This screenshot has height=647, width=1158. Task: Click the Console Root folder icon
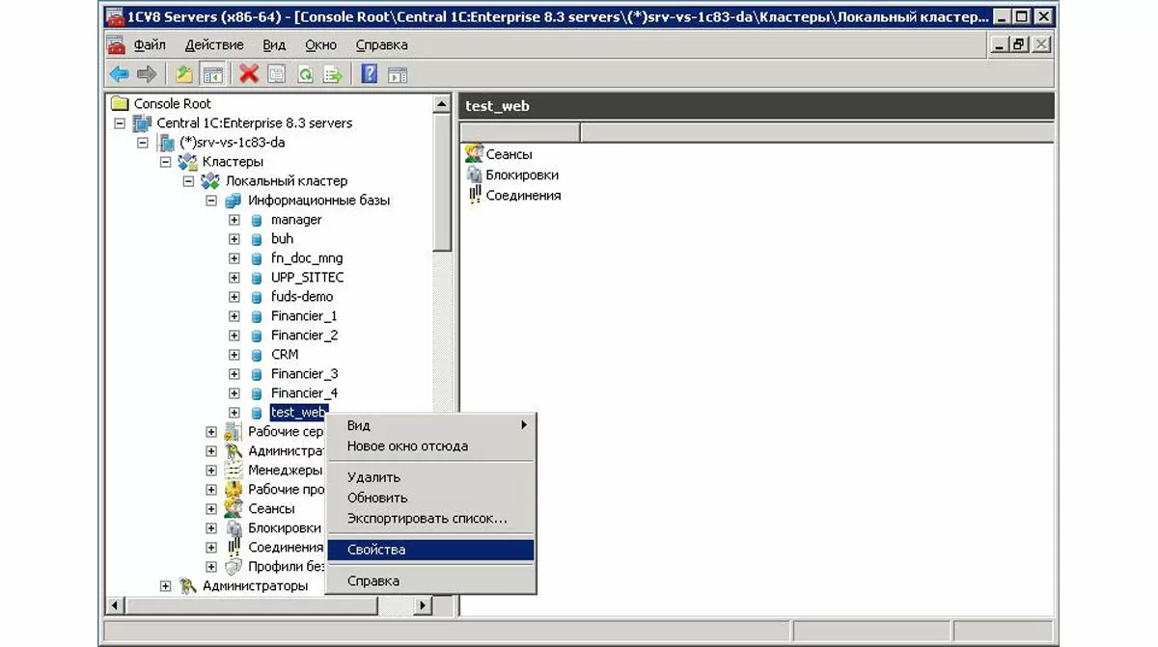120,103
